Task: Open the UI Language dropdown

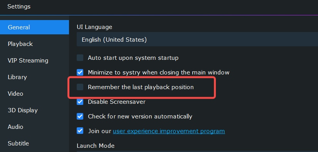Action: pyautogui.click(x=197, y=39)
